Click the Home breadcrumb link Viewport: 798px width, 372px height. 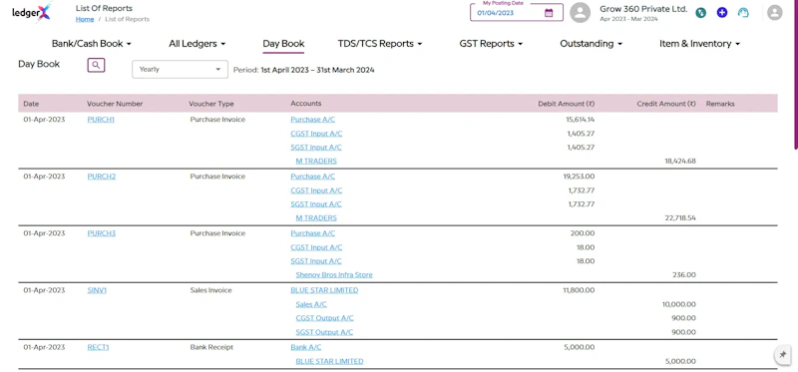85,19
